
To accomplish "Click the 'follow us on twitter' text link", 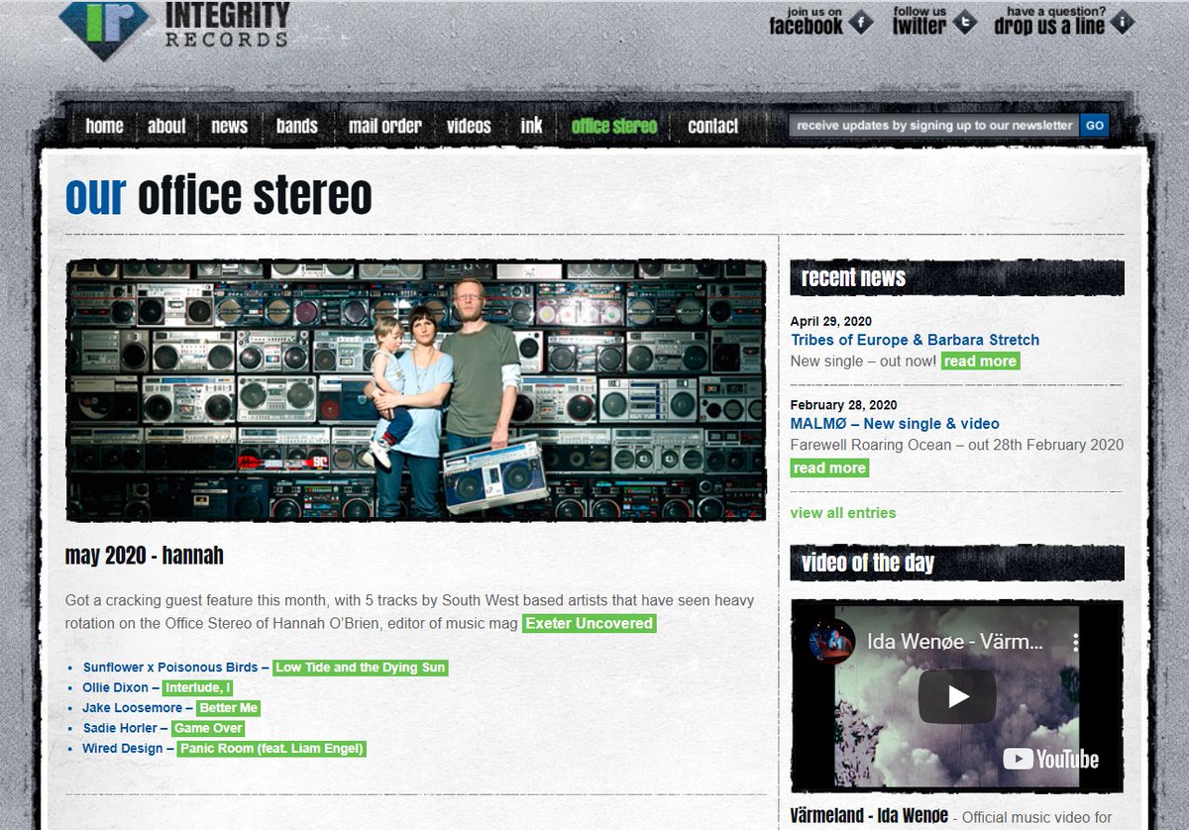I will click(x=919, y=22).
